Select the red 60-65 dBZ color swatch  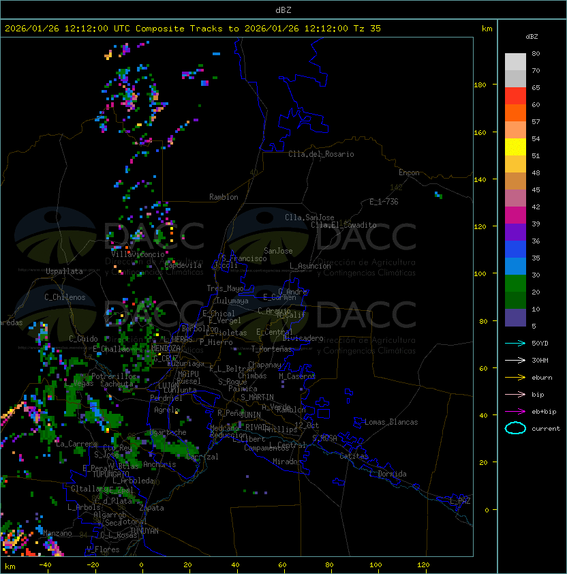pyautogui.click(x=515, y=96)
